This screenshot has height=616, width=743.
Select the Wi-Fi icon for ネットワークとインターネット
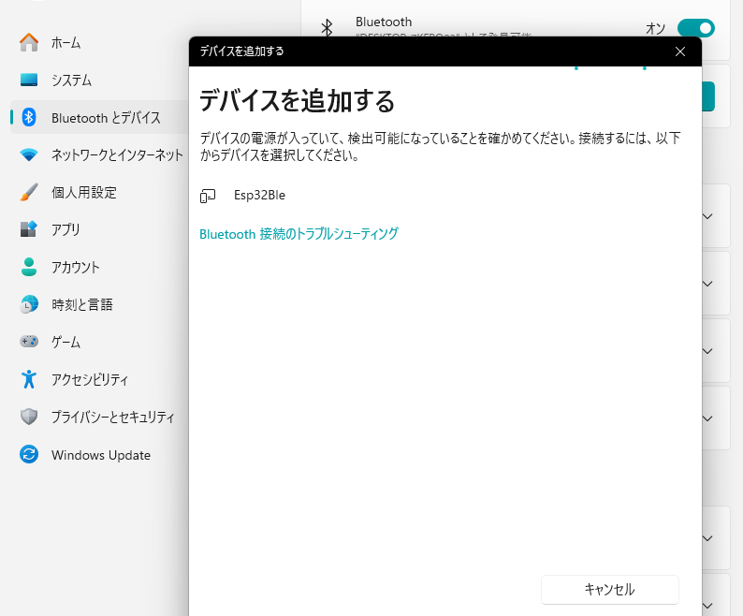29,155
